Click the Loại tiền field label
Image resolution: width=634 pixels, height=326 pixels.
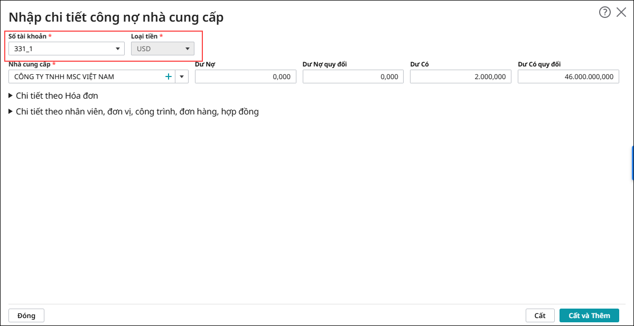144,36
